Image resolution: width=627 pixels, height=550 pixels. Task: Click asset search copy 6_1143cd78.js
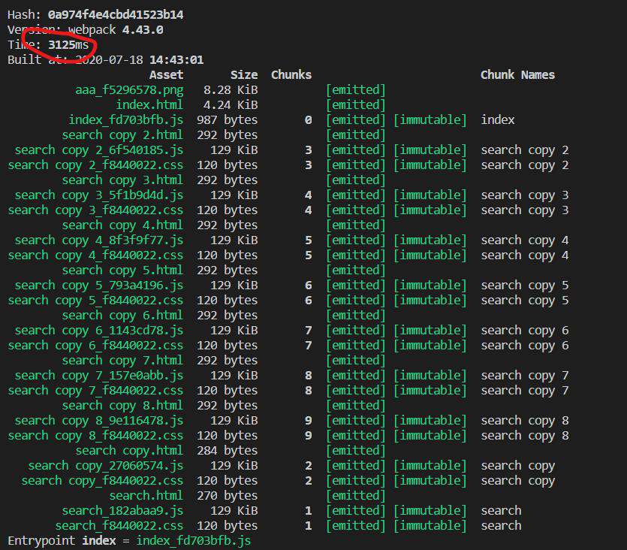[x=99, y=331]
